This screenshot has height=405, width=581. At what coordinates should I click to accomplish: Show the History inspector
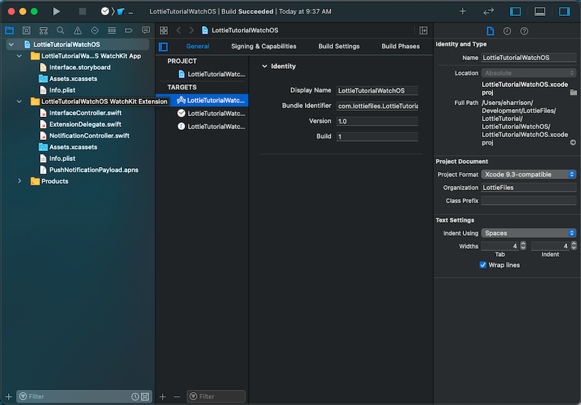point(507,31)
